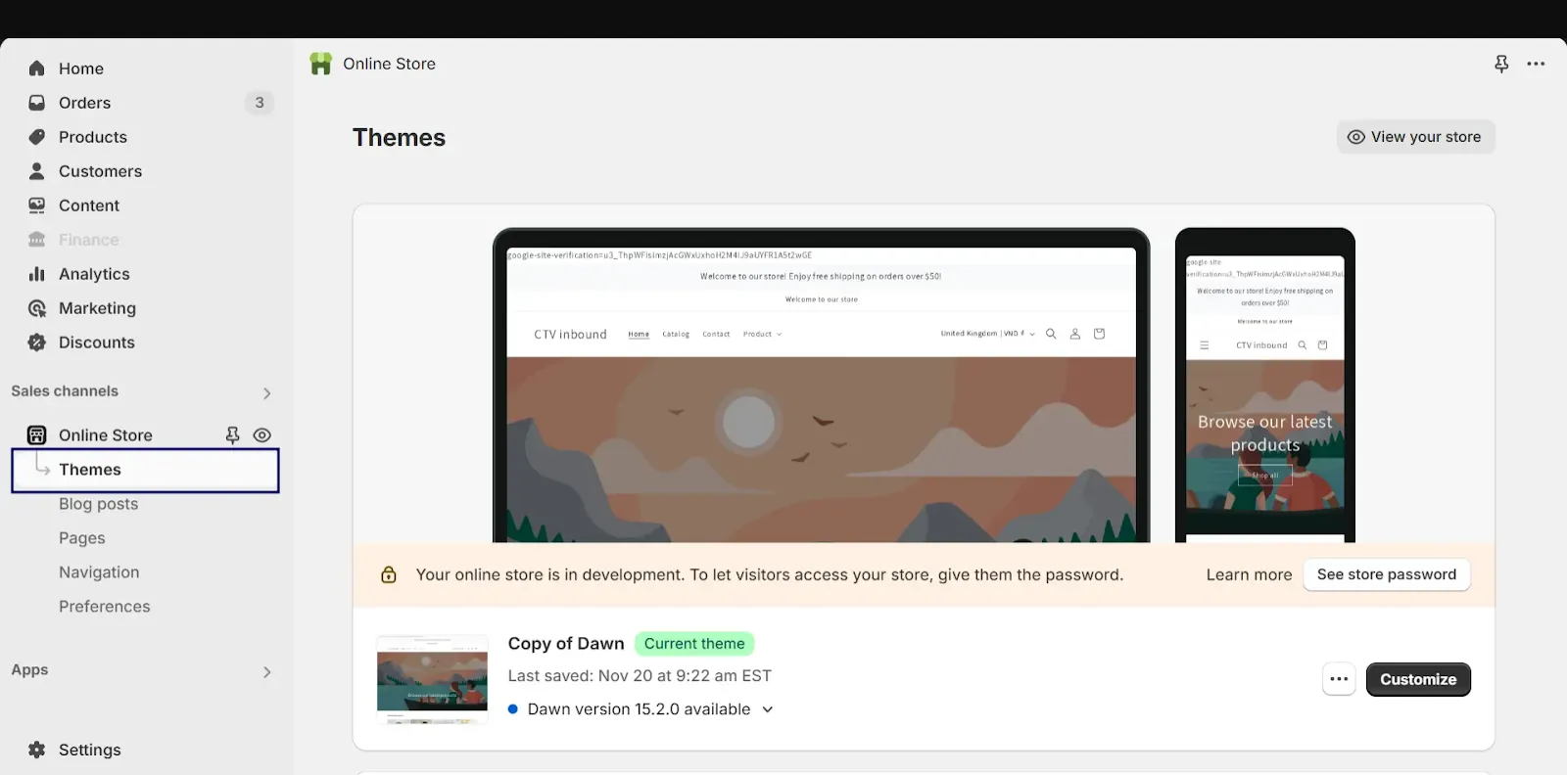Image resolution: width=1567 pixels, height=775 pixels.
Task: Click the Orders inbox icon
Action: point(37,103)
